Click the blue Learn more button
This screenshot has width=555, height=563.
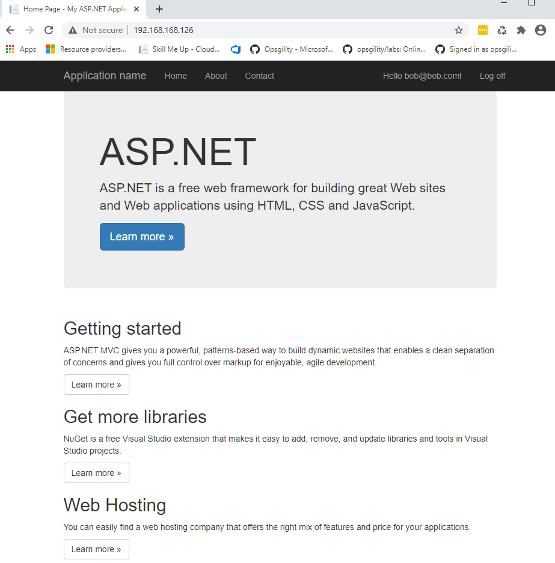click(143, 237)
